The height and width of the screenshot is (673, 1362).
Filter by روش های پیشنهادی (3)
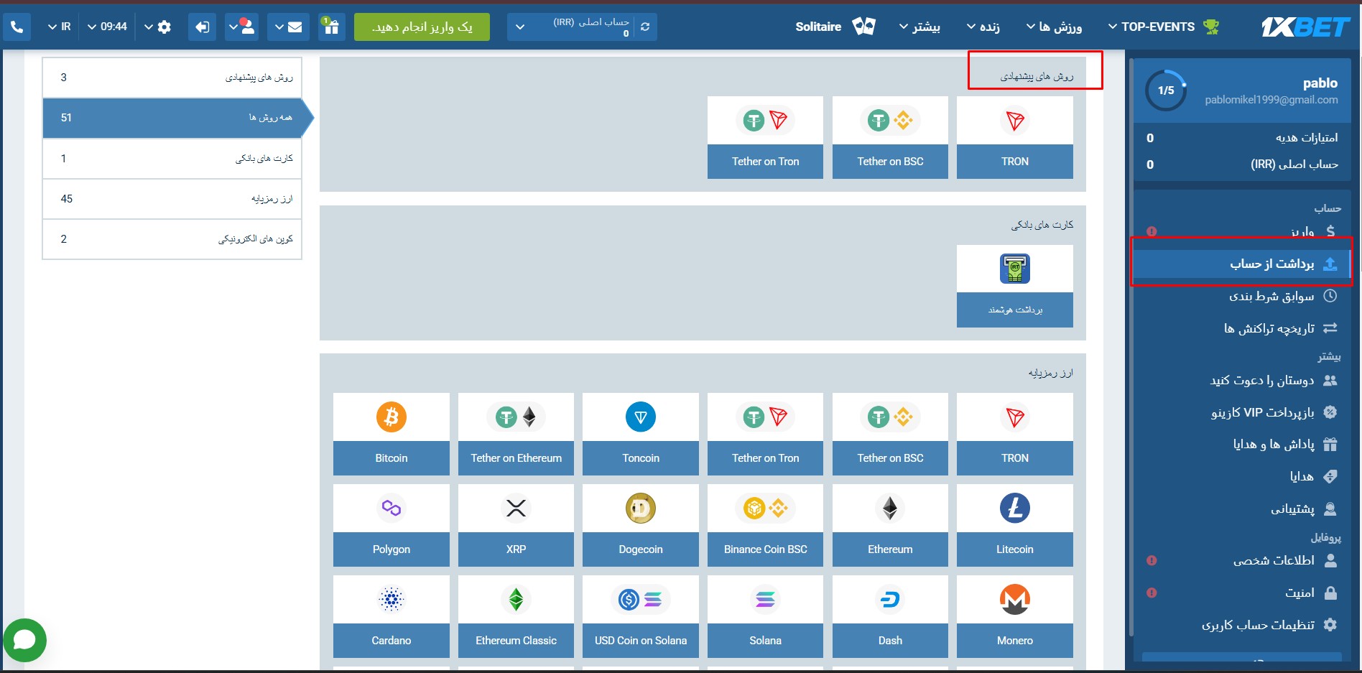point(172,78)
